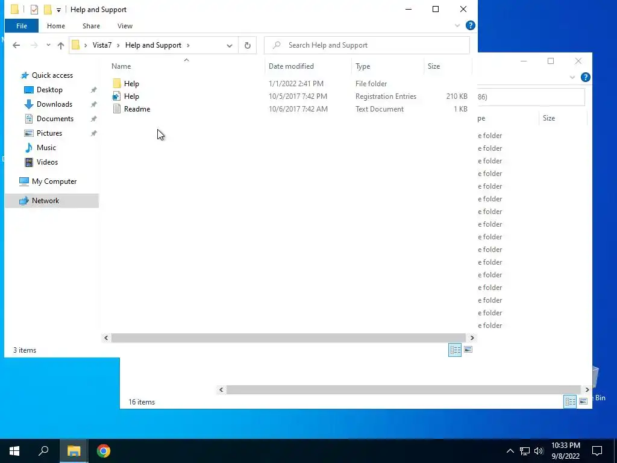Viewport: 617px width, 463px height.
Task: Switch front window to Details view
Action: click(x=455, y=350)
